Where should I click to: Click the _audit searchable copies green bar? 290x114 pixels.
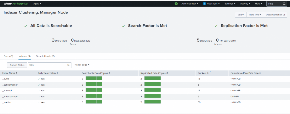[x=94, y=79]
